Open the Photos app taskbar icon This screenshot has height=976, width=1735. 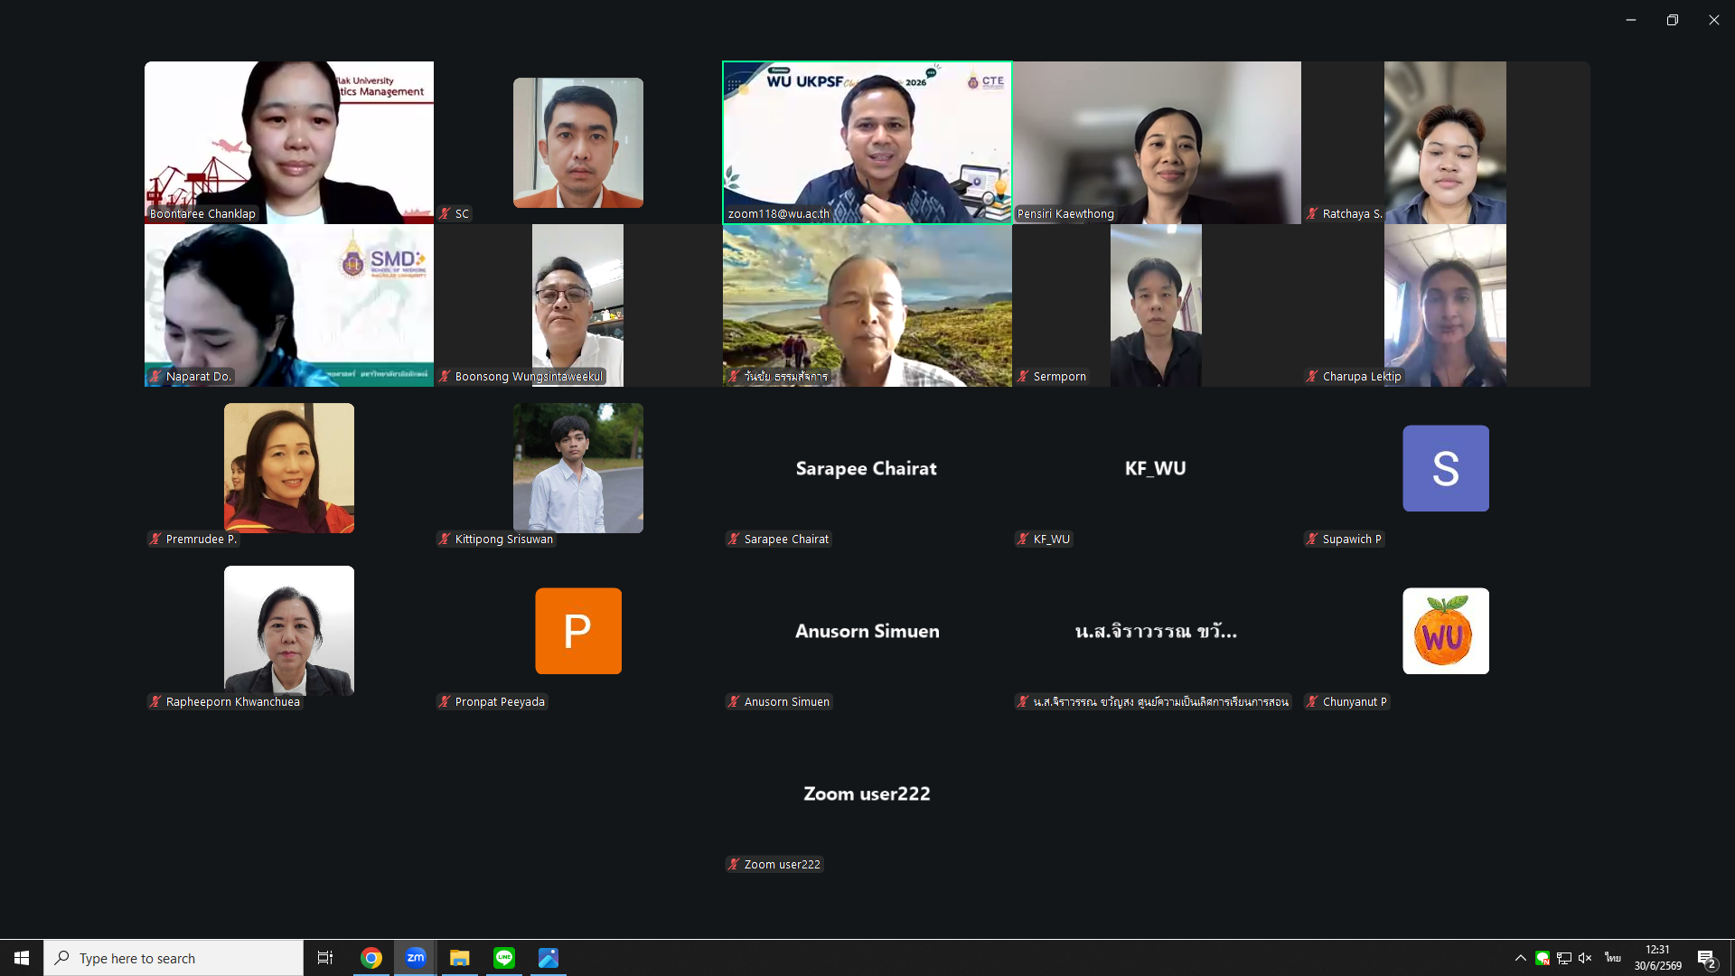point(549,958)
